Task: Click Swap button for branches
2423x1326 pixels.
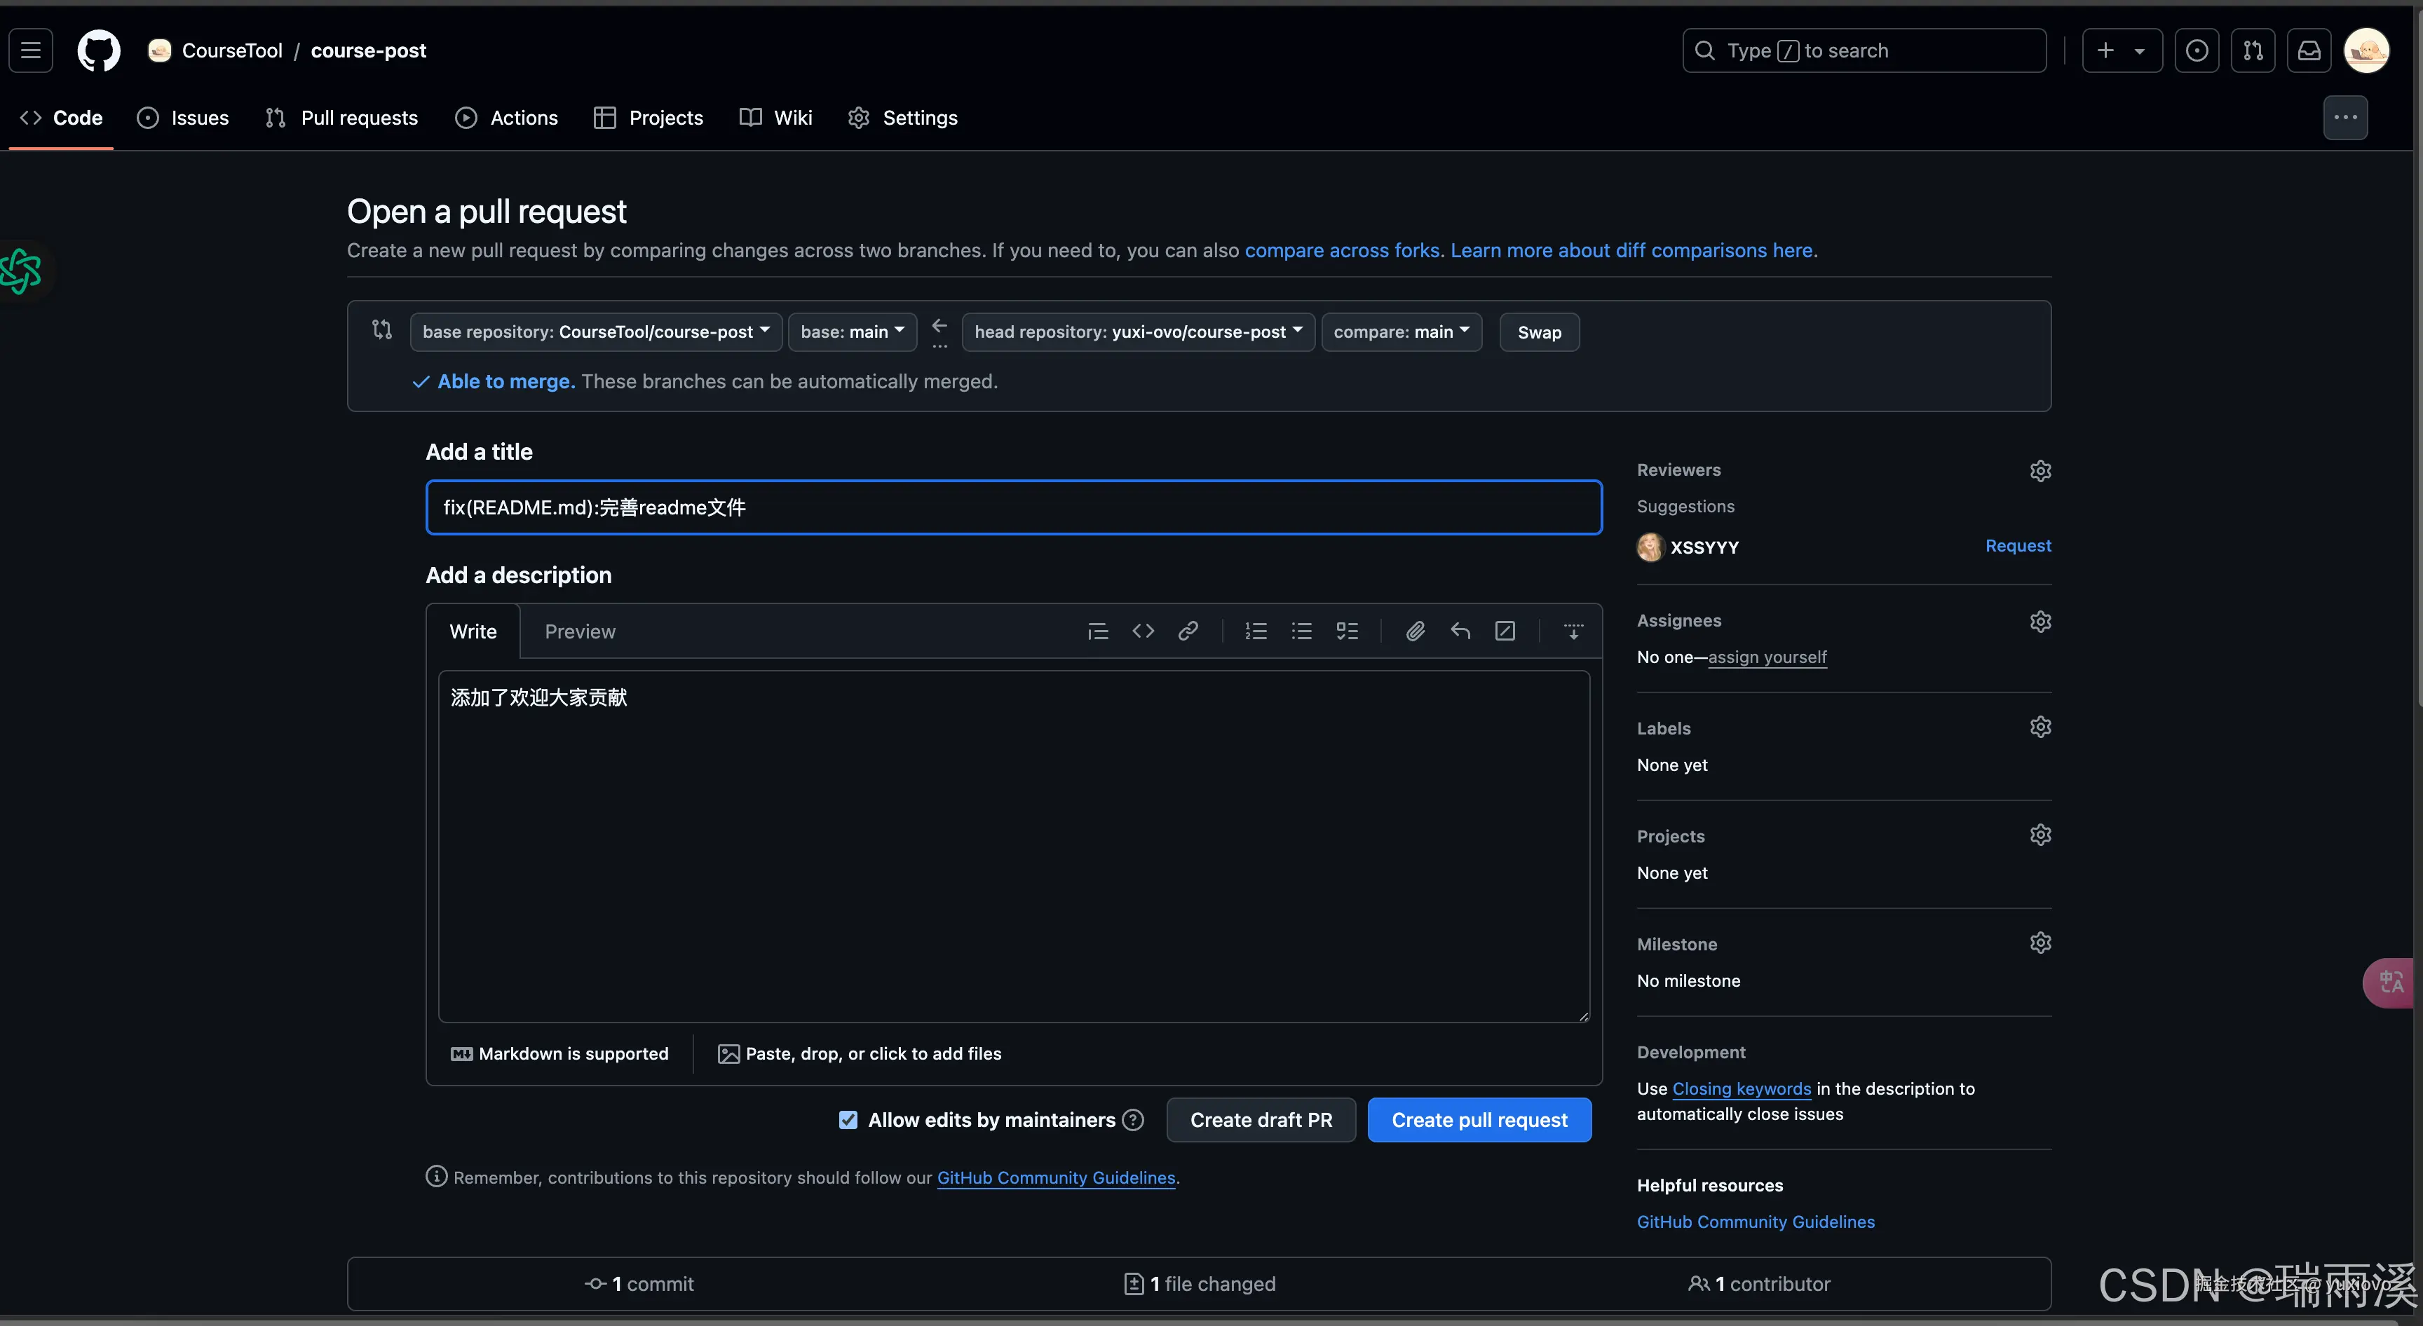Action: (x=1539, y=332)
